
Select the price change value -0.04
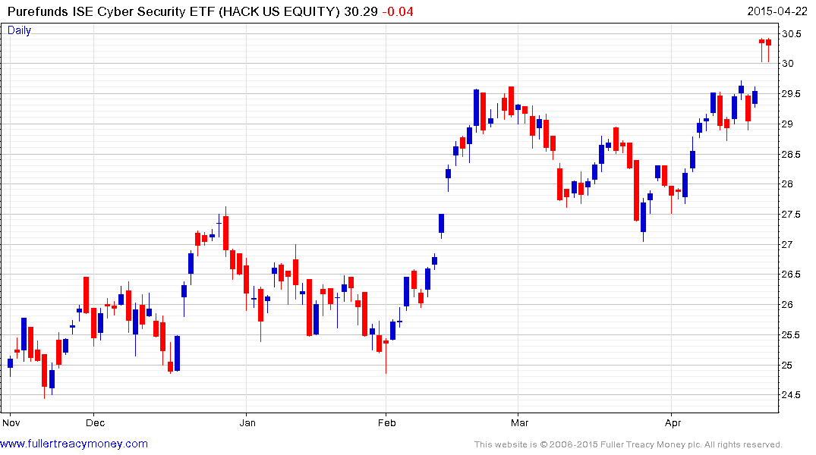[398, 11]
